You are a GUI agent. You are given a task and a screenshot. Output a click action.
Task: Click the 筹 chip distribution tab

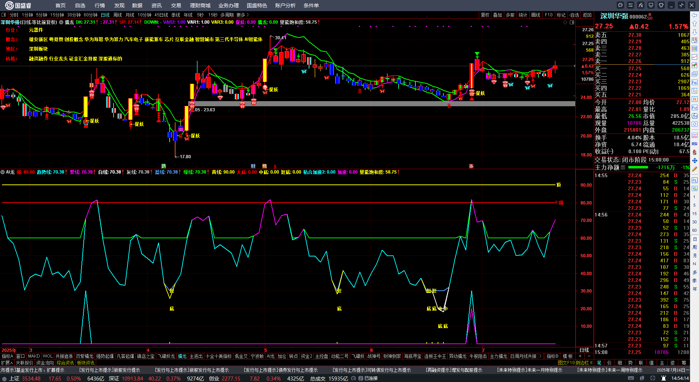point(684,363)
